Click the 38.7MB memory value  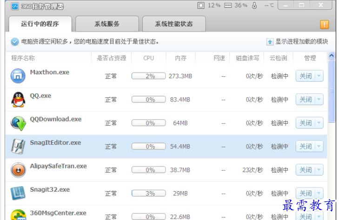tap(180, 170)
